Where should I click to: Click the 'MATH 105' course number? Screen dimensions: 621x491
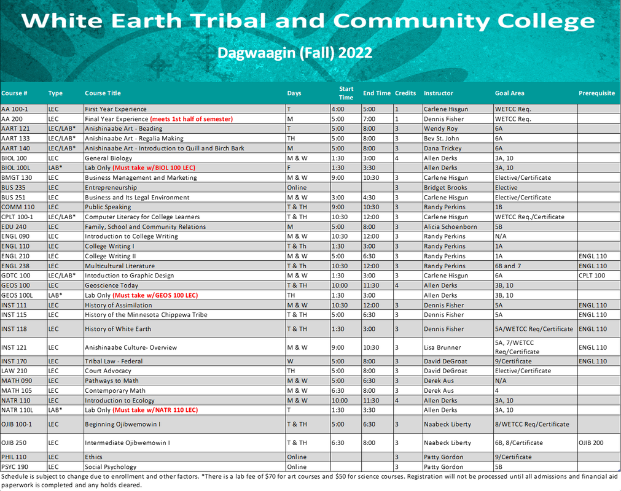click(x=16, y=390)
